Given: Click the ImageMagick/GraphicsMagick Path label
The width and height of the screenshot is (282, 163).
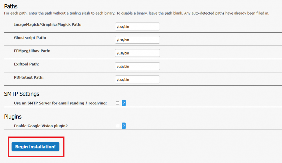Looking at the screenshot, I should (48, 25).
